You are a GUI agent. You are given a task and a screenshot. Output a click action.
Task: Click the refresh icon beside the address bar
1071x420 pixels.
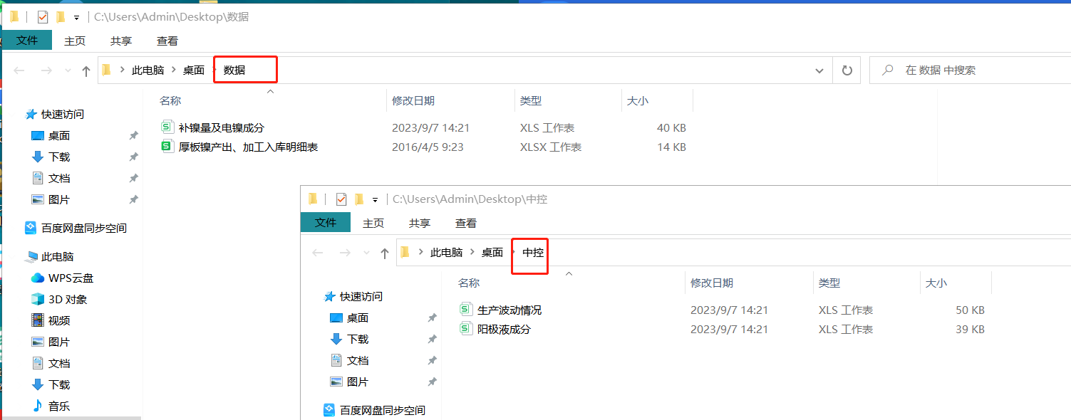pyautogui.click(x=847, y=70)
